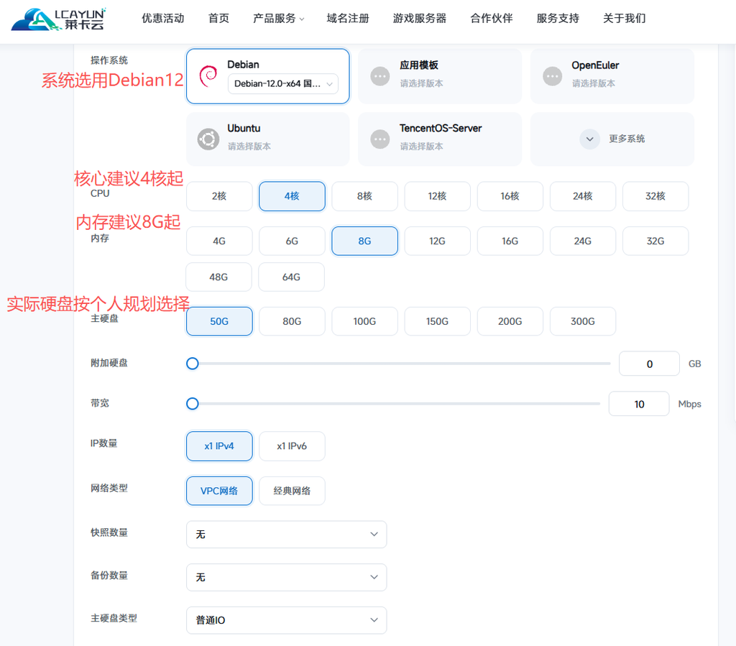Select the 应用模板 system card
This screenshot has height=646, width=736.
click(x=440, y=76)
